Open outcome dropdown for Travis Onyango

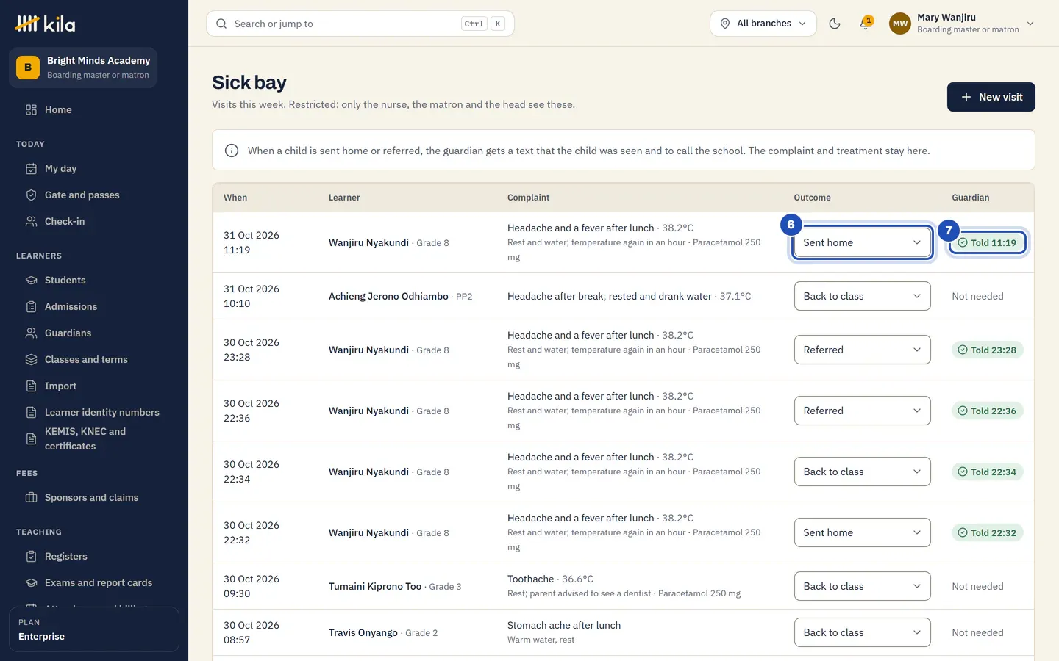862,632
